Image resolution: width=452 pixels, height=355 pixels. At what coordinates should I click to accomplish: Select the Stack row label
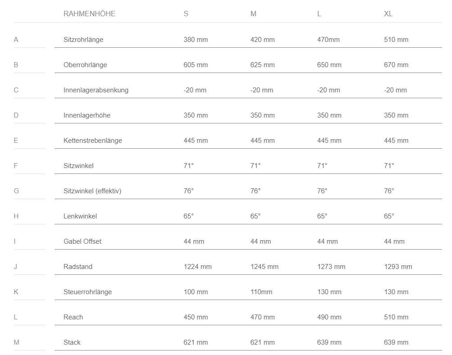click(72, 342)
